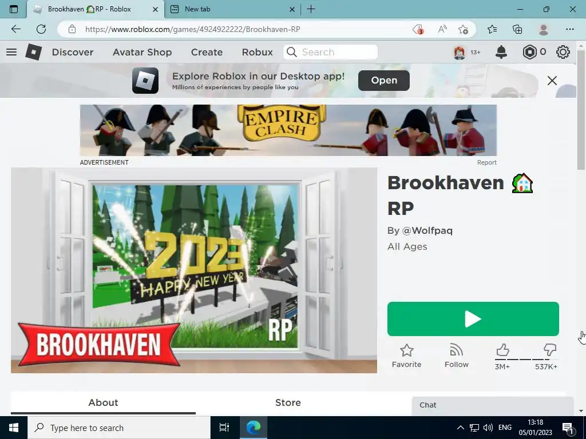
Task: Show hidden system tray icons
Action: point(461,428)
